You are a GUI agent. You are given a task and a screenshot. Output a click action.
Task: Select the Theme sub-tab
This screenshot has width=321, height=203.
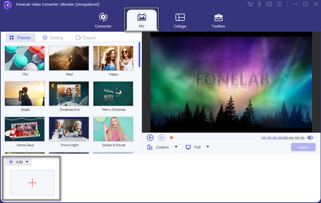[x=20, y=38]
